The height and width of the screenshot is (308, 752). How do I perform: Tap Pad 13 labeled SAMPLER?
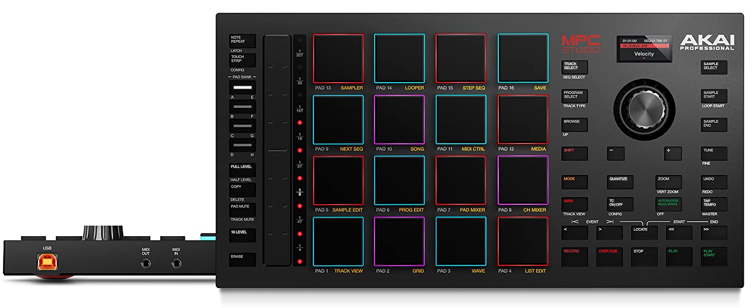tap(338, 59)
